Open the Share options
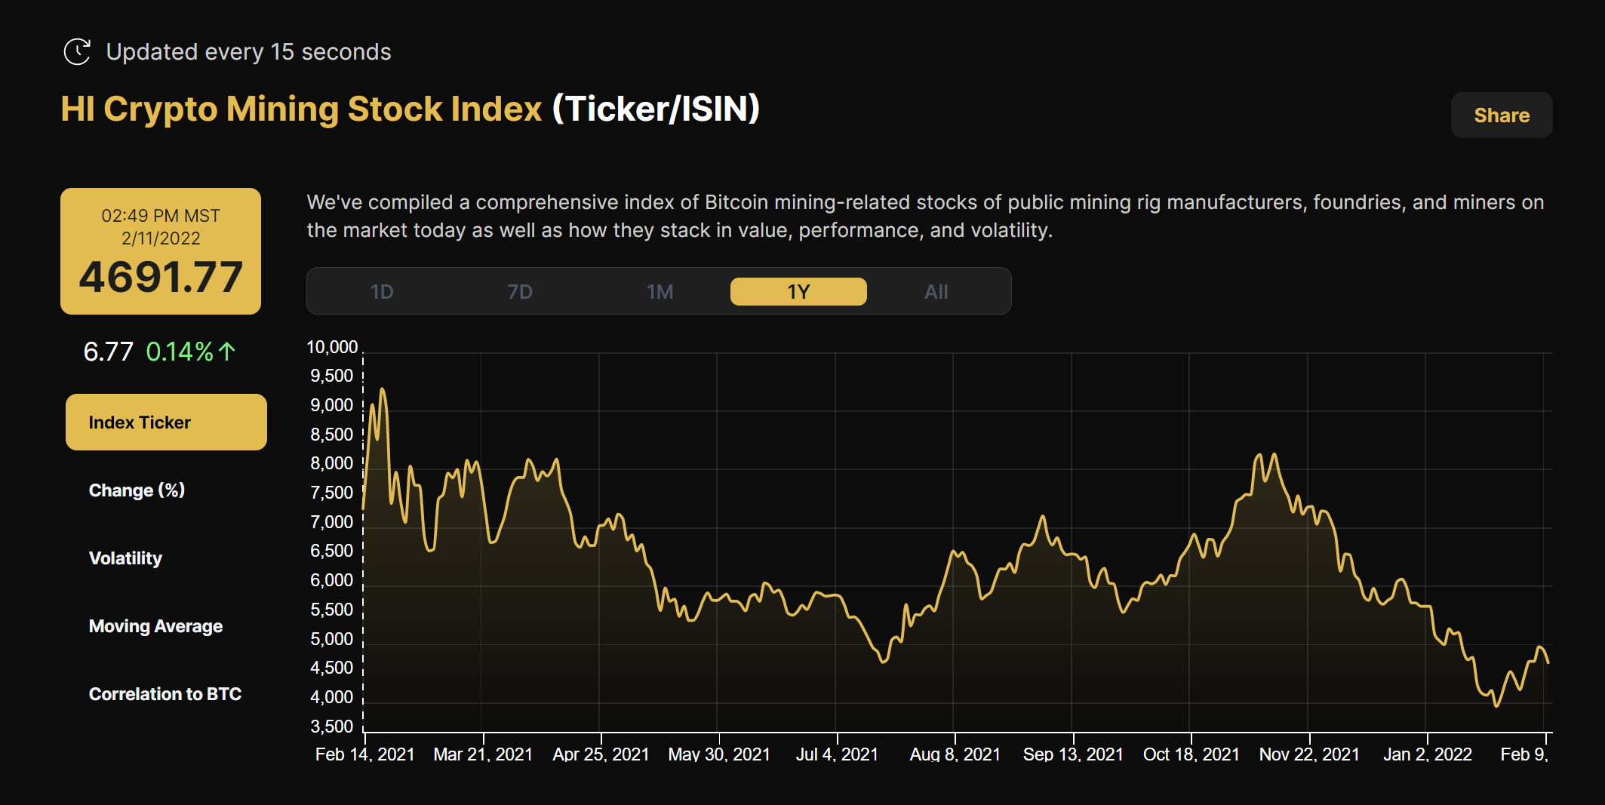 pyautogui.click(x=1501, y=115)
